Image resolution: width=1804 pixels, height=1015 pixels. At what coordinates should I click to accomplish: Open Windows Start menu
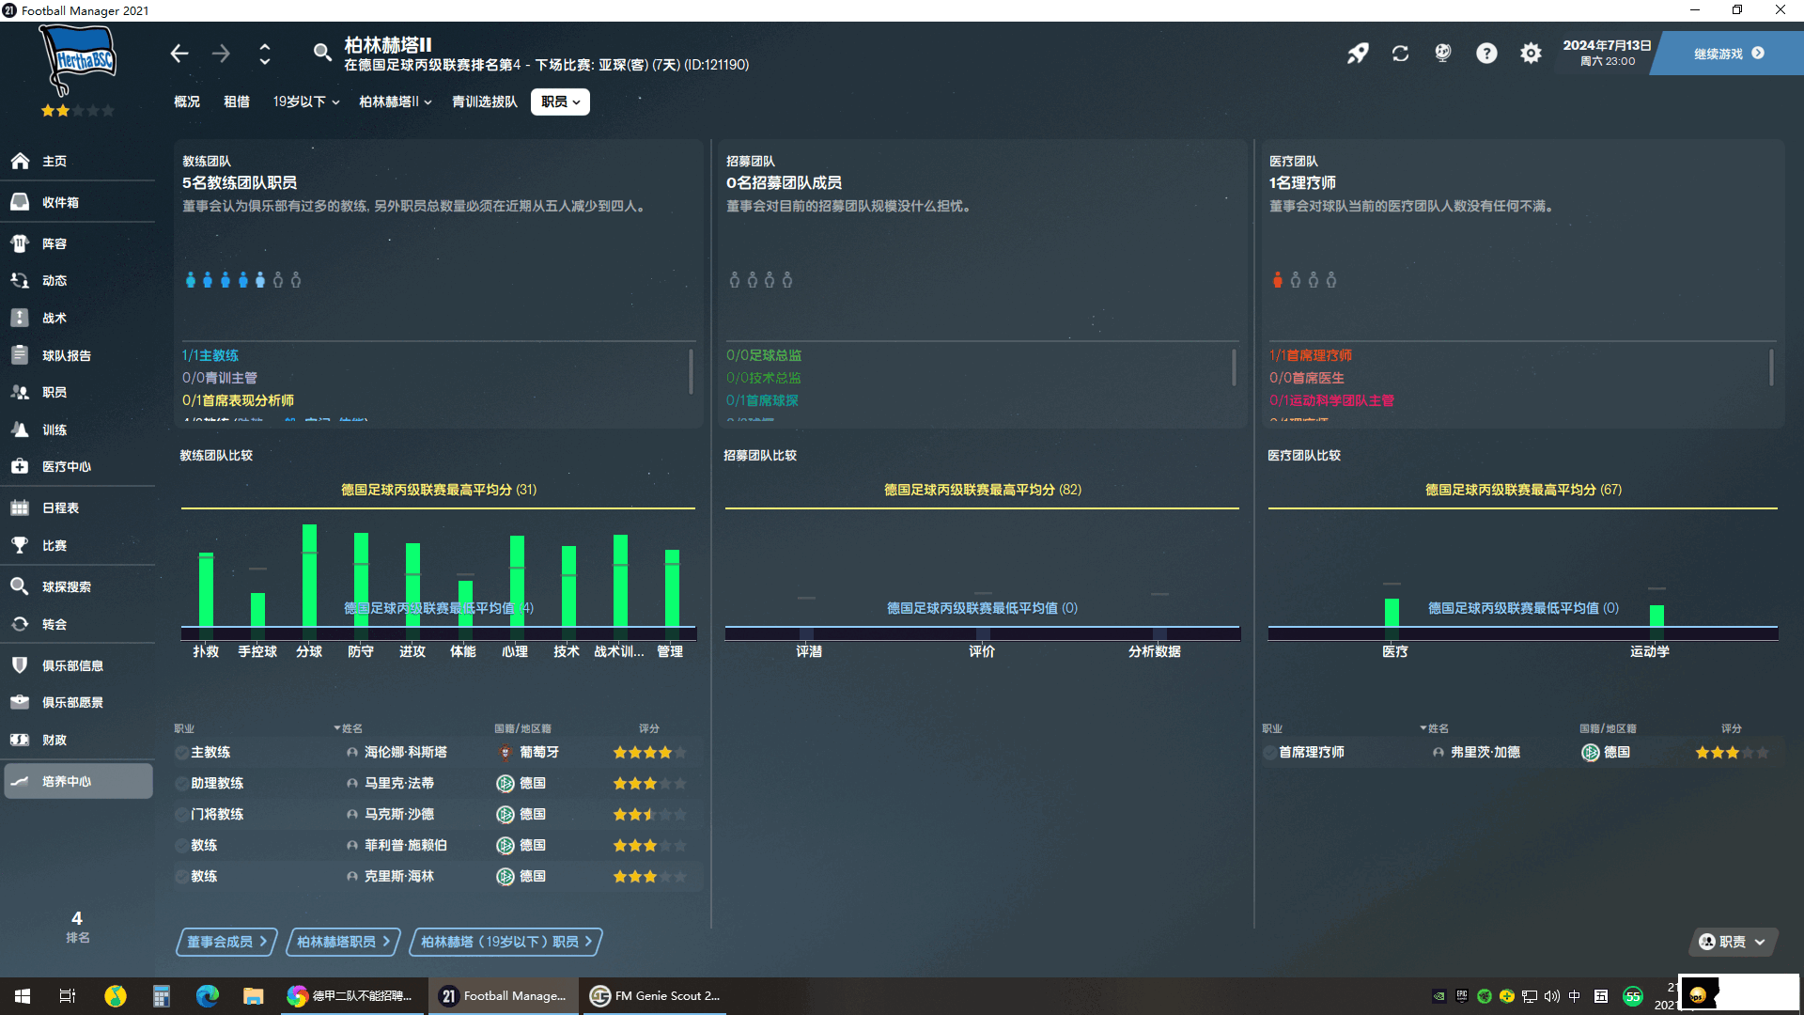pyautogui.click(x=23, y=996)
